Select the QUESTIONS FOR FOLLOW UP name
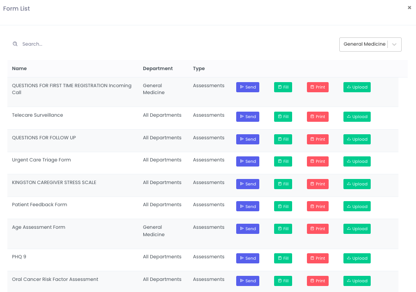 click(x=44, y=137)
